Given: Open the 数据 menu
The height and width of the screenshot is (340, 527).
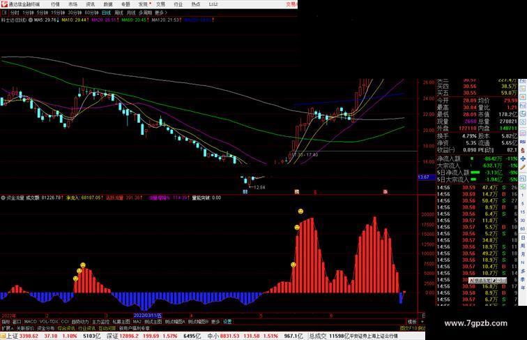Looking at the screenshot, I should click(108, 4).
